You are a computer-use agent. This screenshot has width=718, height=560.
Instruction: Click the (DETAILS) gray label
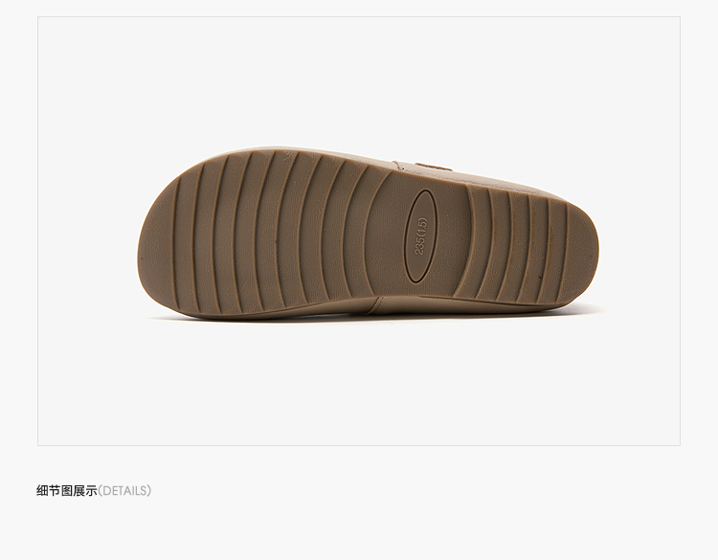click(124, 491)
